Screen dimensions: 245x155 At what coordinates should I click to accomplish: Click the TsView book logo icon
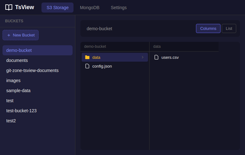coord(9,7)
